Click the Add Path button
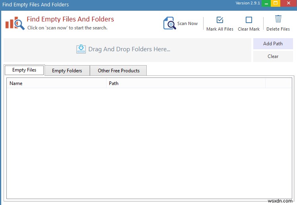297x205 pixels. coord(273,44)
